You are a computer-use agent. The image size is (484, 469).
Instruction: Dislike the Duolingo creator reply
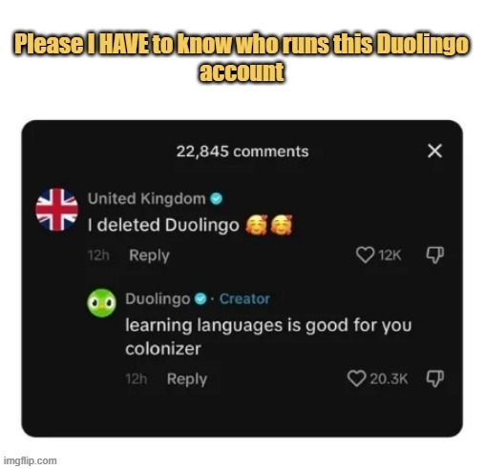434,378
